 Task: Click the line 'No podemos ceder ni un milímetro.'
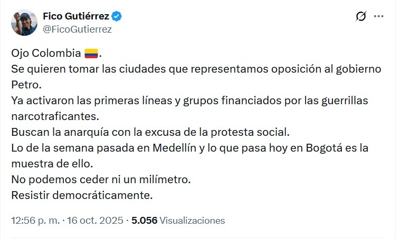pos(100,179)
